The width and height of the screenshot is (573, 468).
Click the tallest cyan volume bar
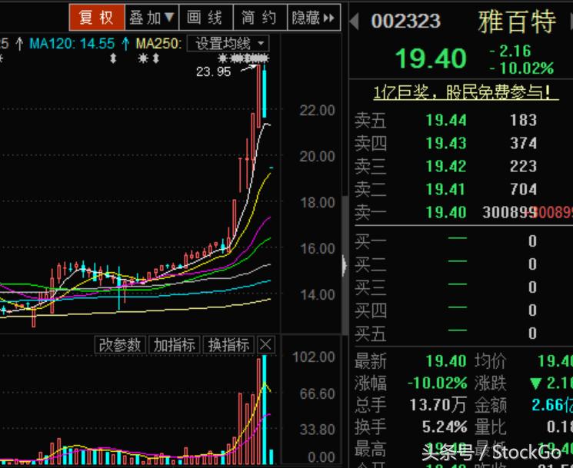[265, 409]
